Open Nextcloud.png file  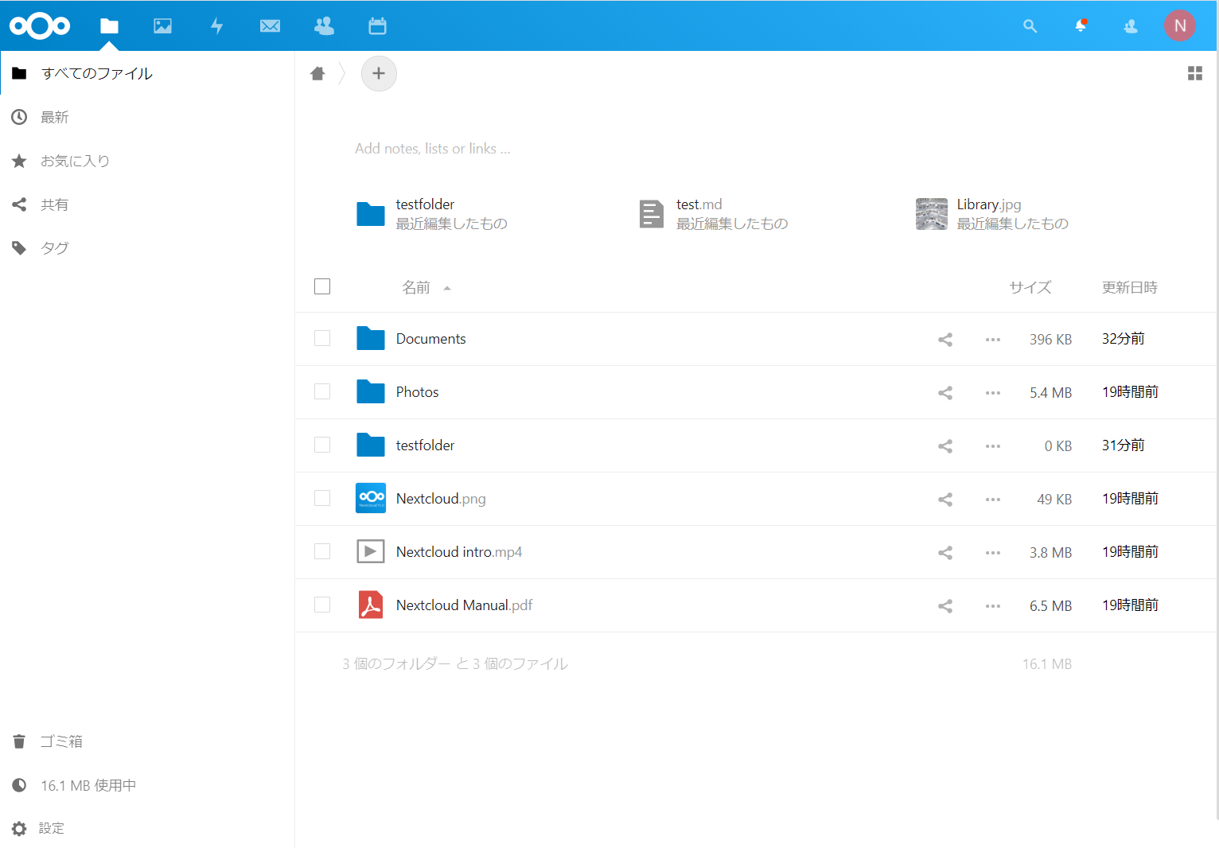tap(441, 499)
